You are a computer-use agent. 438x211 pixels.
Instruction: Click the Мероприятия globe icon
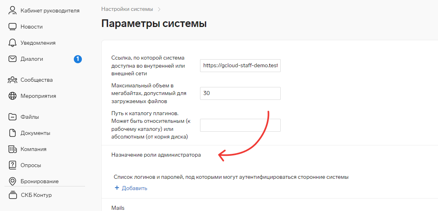[12, 96]
